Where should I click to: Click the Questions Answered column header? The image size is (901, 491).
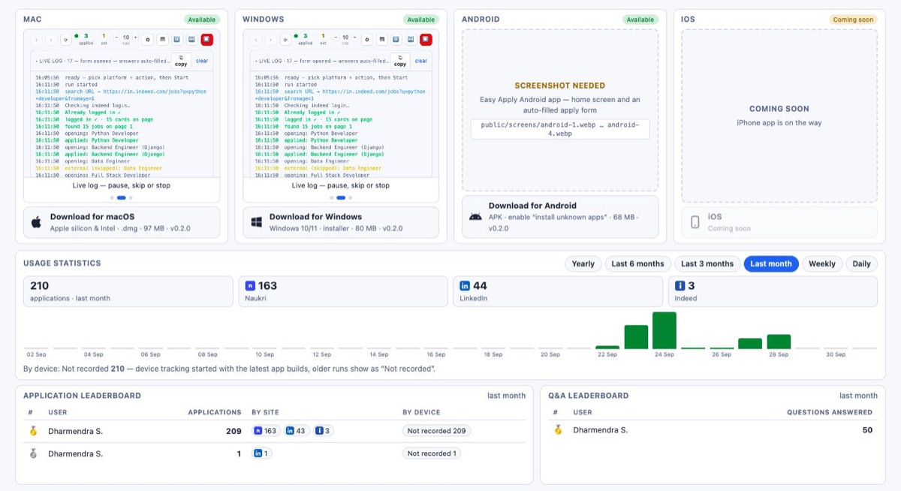(x=830, y=412)
